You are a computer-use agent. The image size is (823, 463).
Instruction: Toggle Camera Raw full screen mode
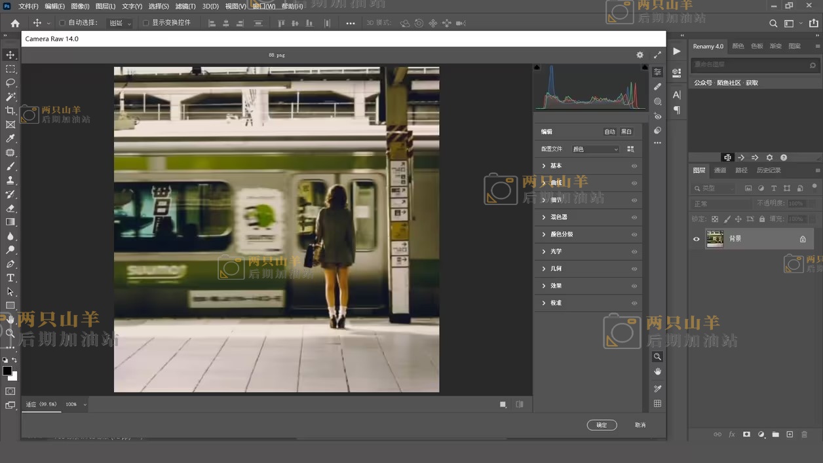point(657,55)
